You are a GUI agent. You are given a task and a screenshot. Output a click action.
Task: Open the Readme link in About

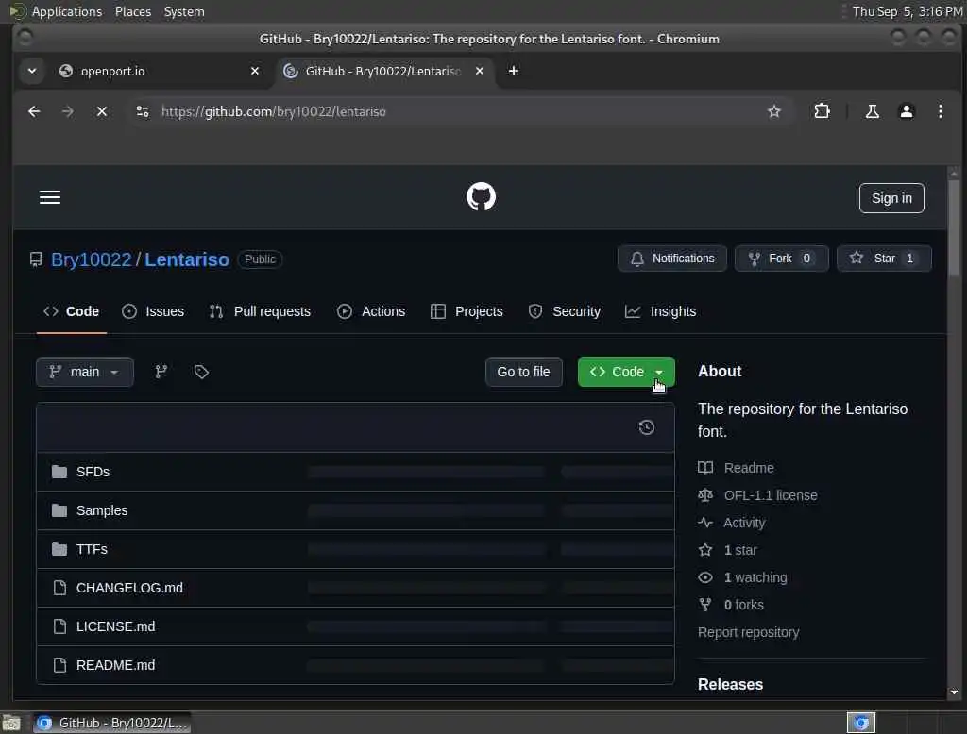(x=749, y=468)
